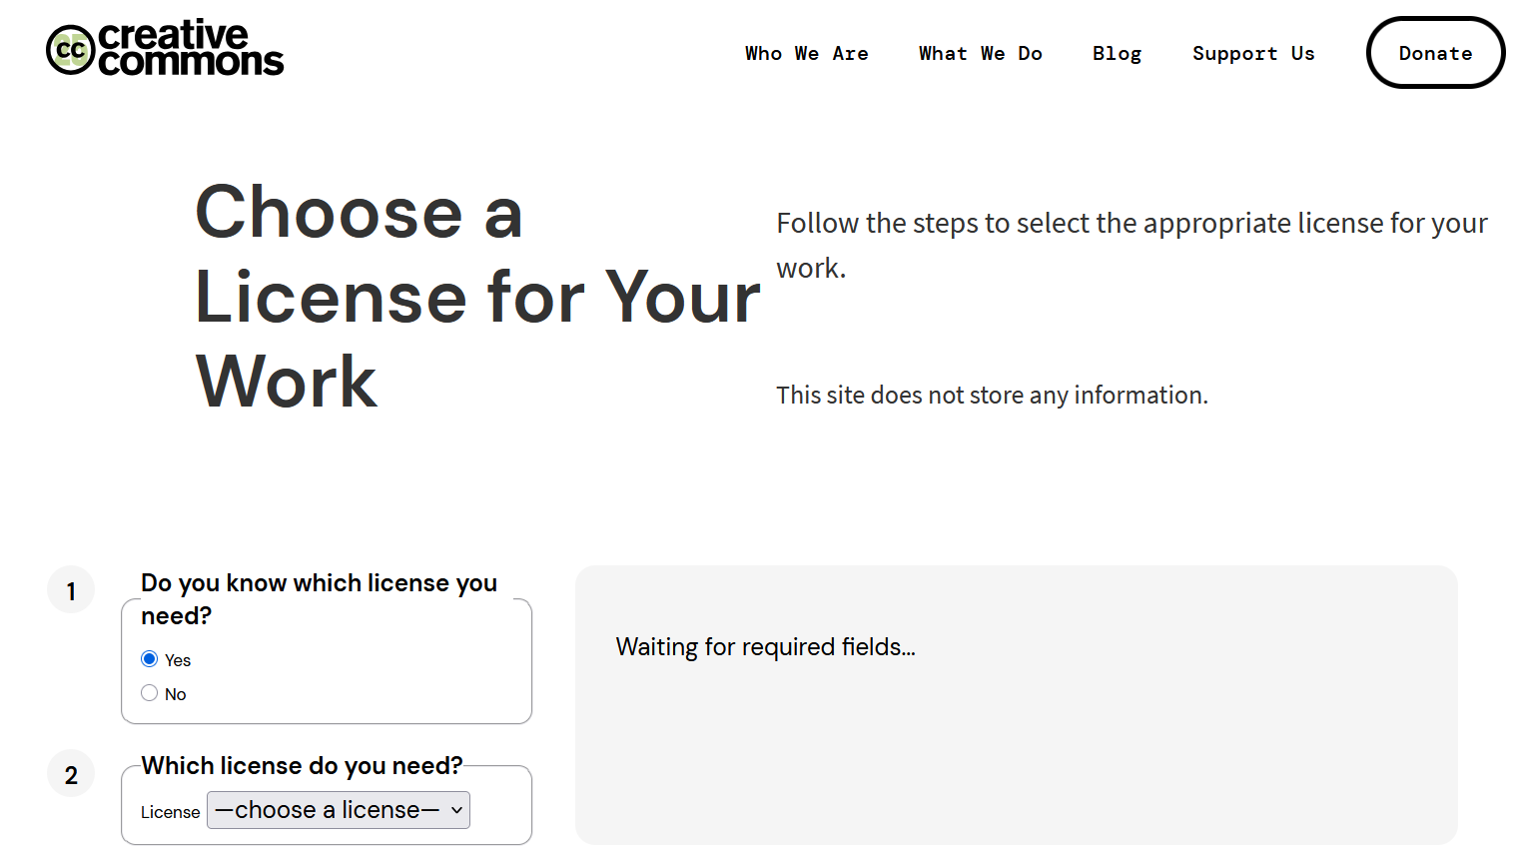The height and width of the screenshot is (852, 1520).
Task: Select the "Yes" radio button
Action: (150, 659)
